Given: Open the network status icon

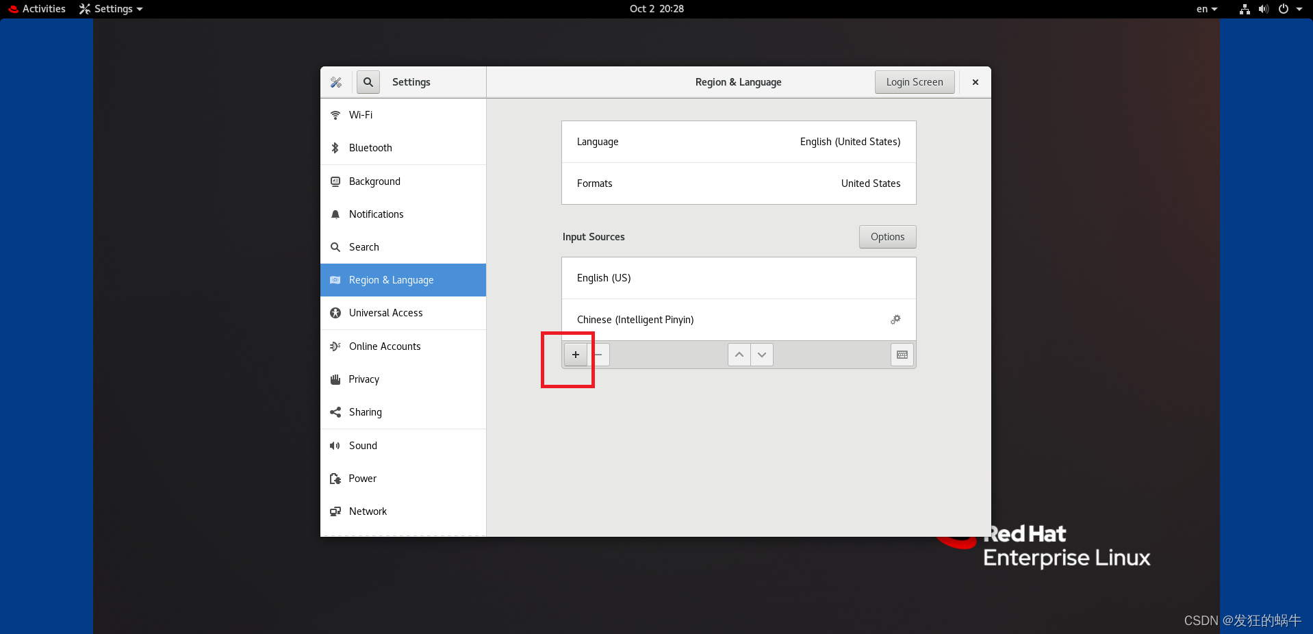Looking at the screenshot, I should click(1243, 9).
